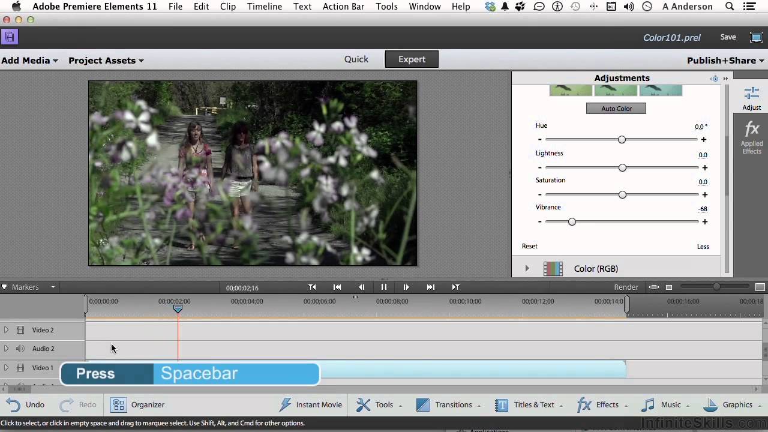Expand the Audio 2 track
The image size is (768, 432).
coord(6,349)
